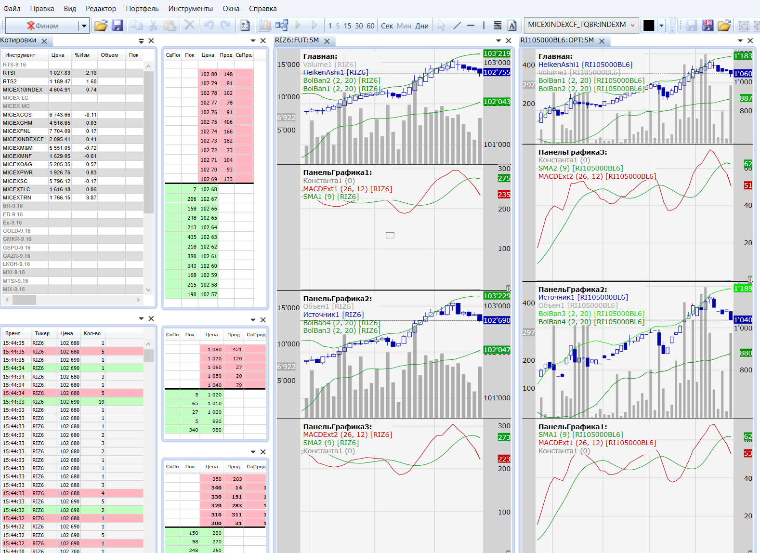760x553 pixels.
Task: Open the color picker dropdown arrow
Action: click(662, 26)
